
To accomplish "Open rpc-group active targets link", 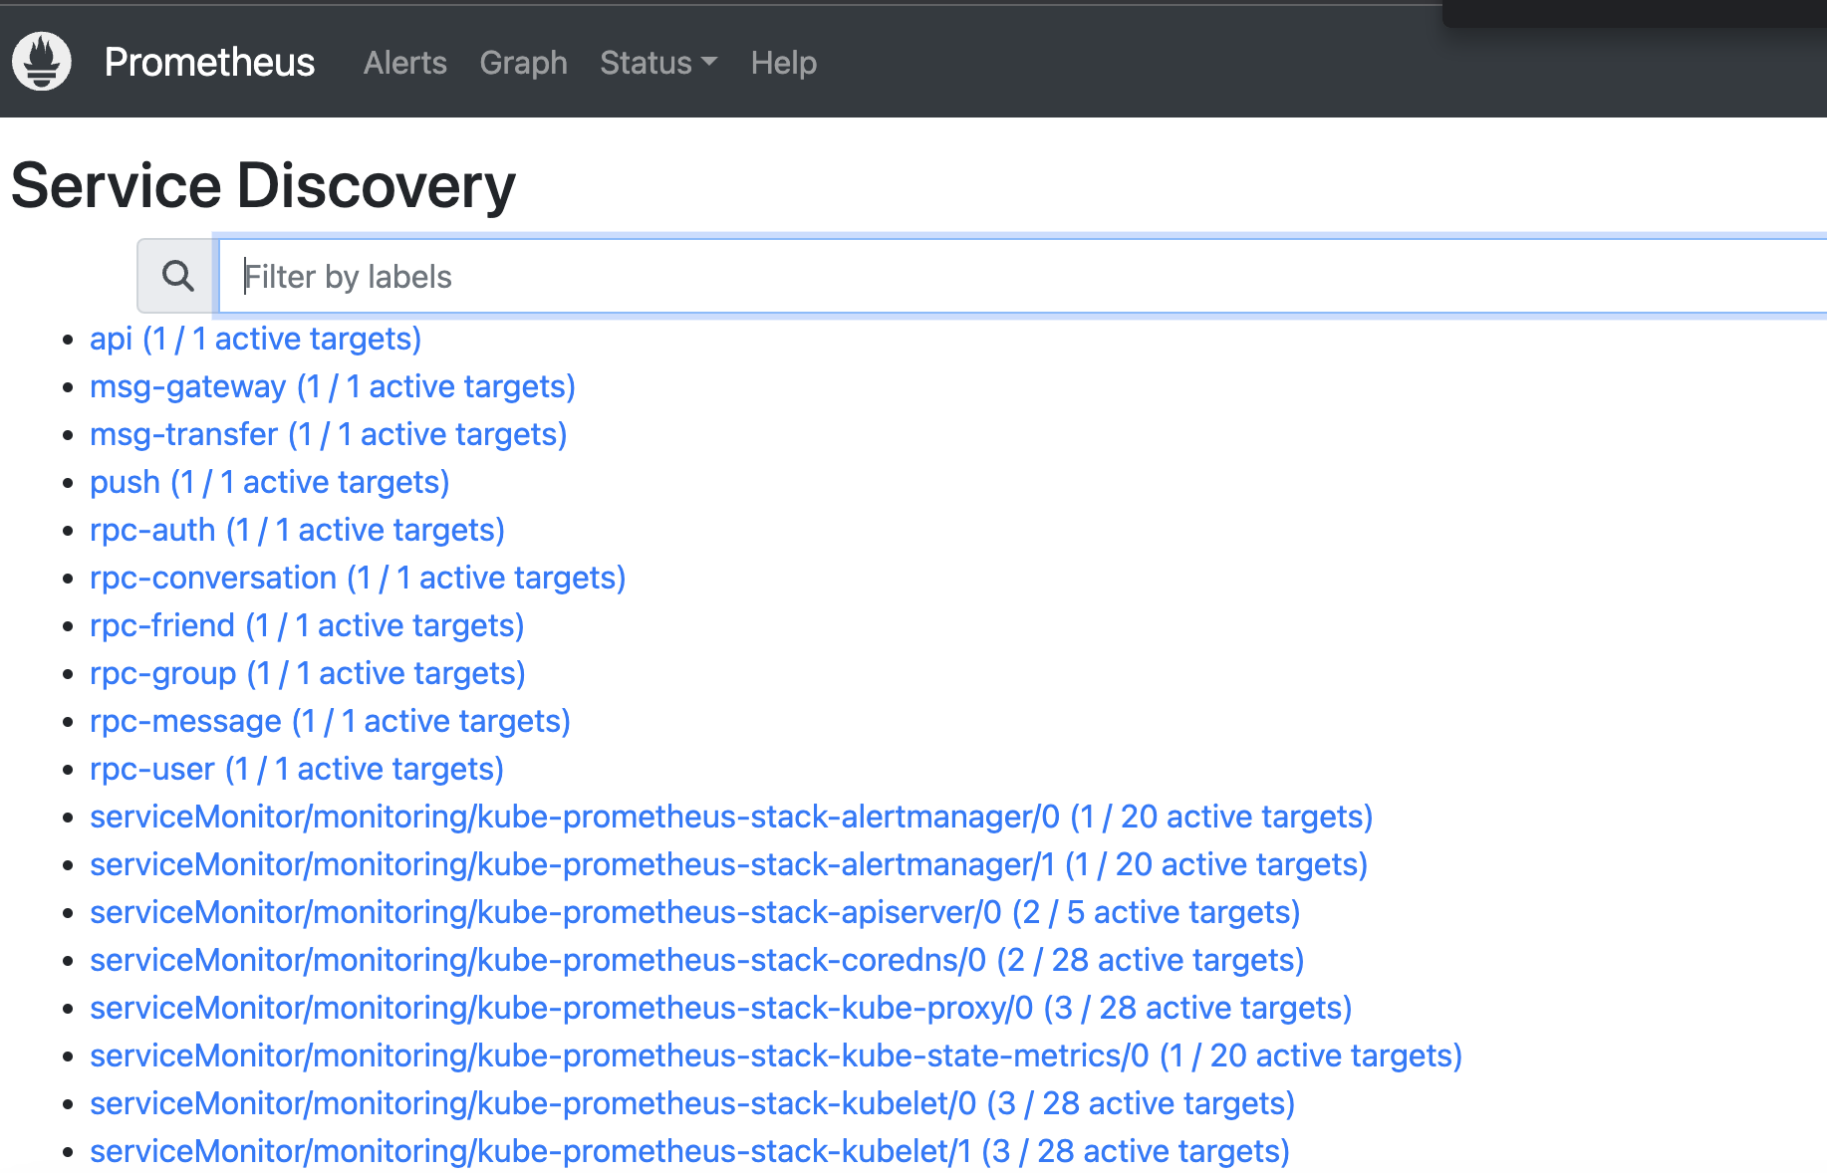I will point(307,673).
